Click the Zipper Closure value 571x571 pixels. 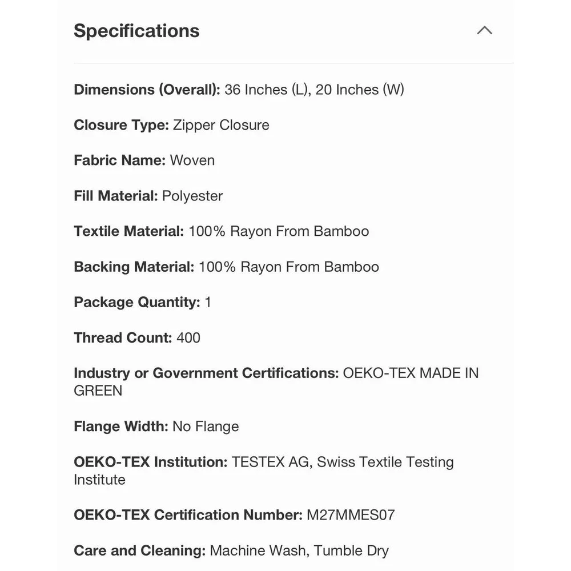(221, 125)
